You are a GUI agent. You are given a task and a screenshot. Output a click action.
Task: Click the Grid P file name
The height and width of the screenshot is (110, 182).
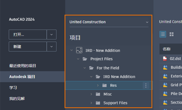[176, 85]
